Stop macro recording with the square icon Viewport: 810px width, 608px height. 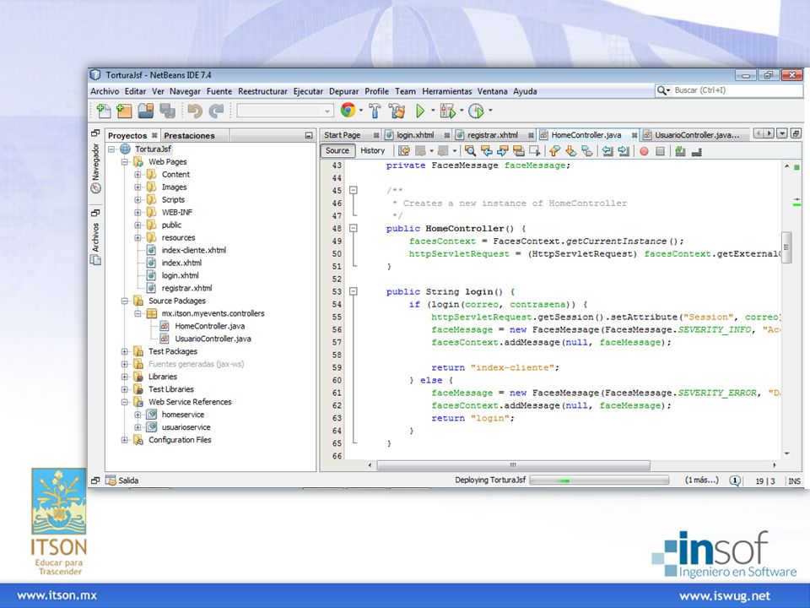point(660,151)
